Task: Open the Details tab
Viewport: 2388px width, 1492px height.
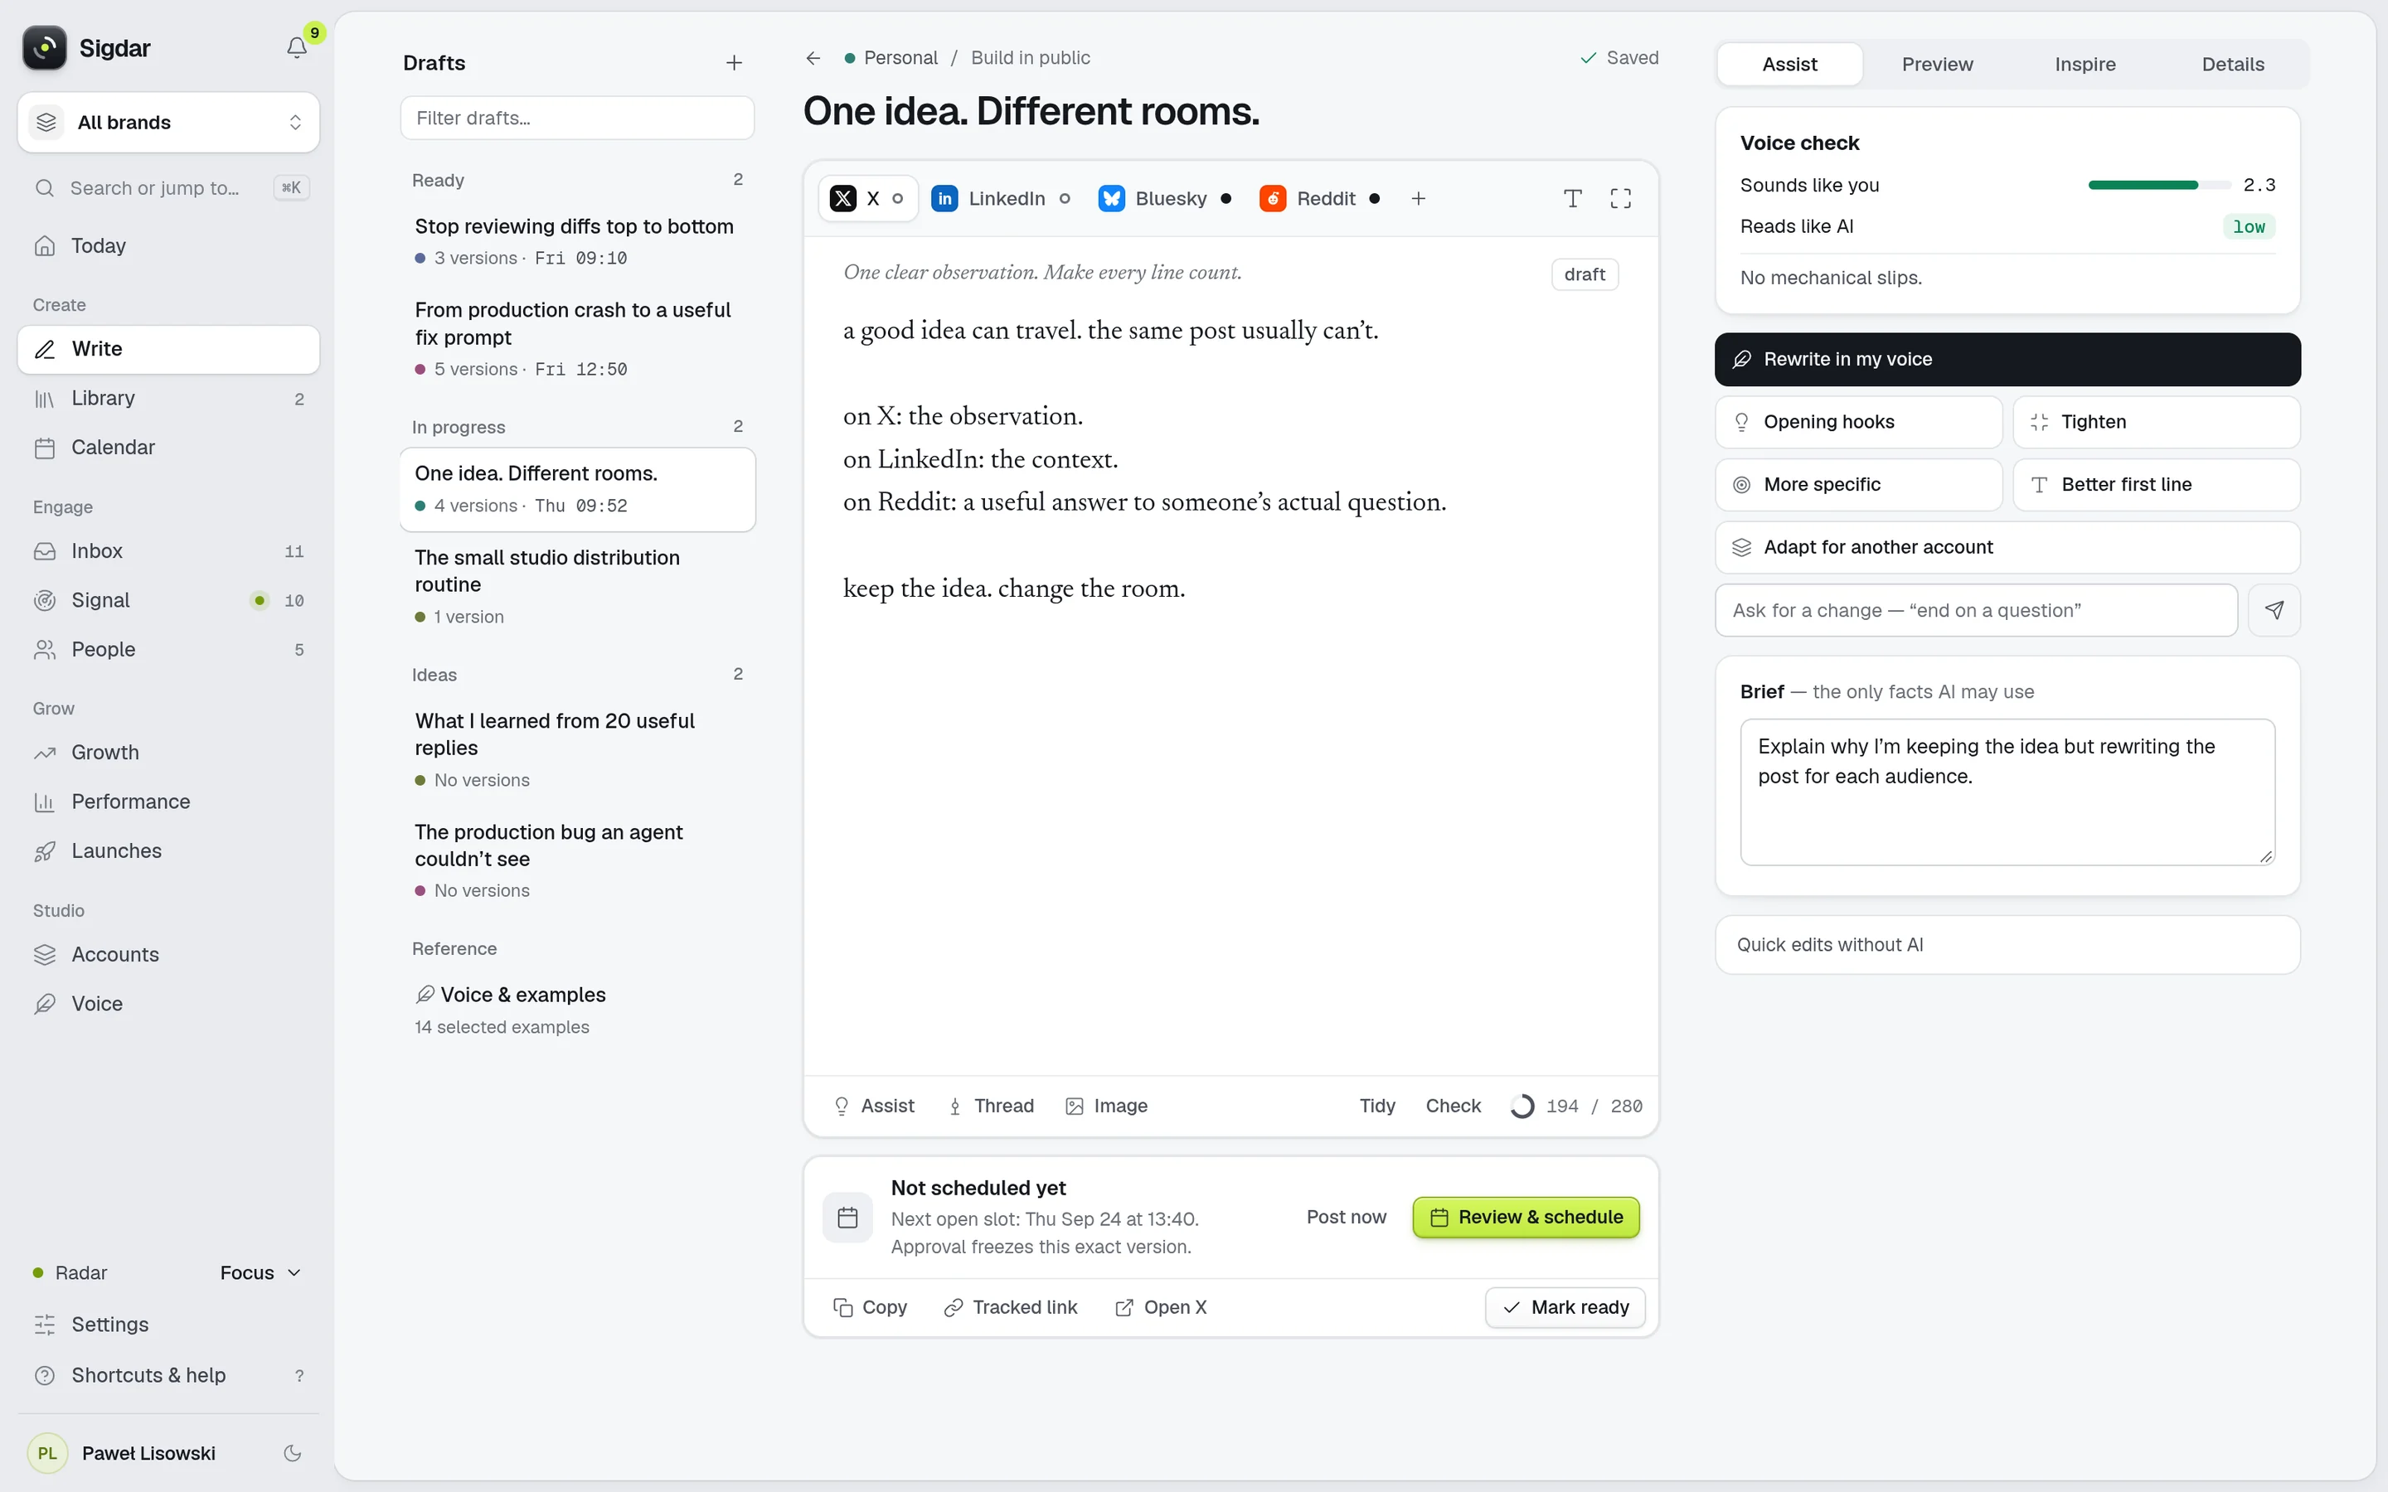Action: coord(2233,64)
